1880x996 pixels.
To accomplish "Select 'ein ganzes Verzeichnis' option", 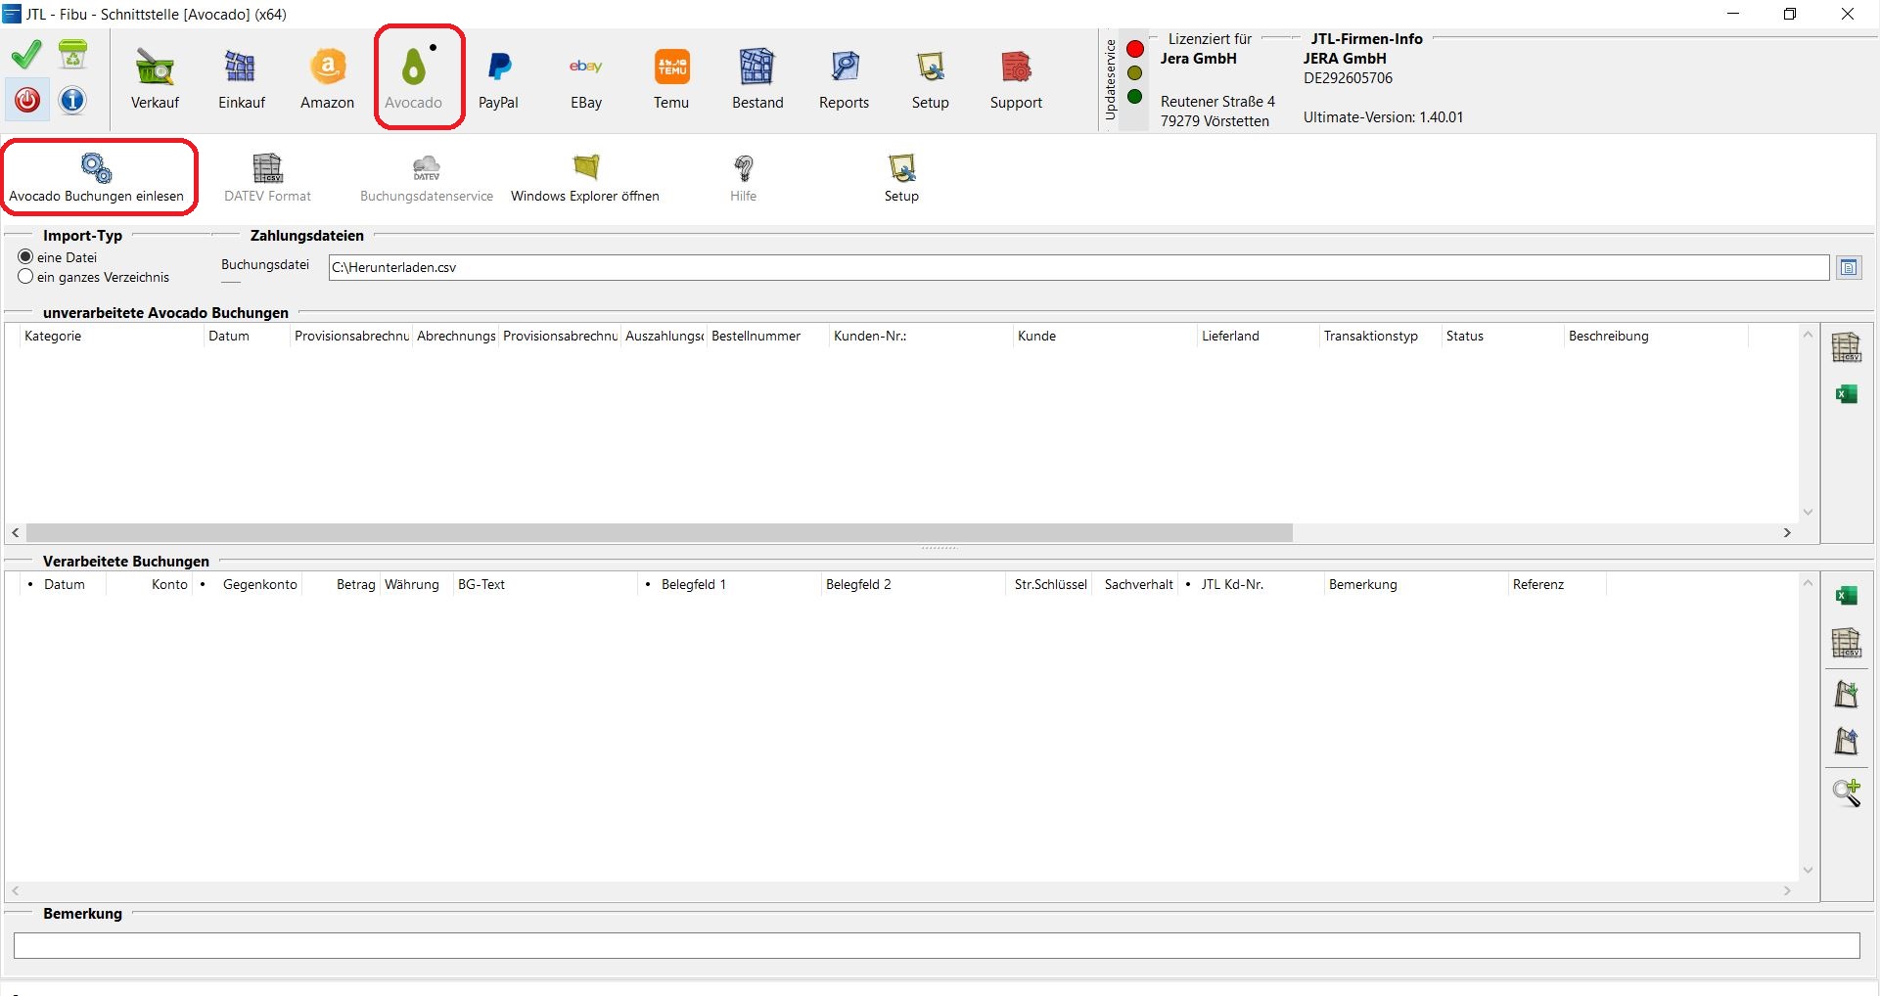I will tap(26, 277).
